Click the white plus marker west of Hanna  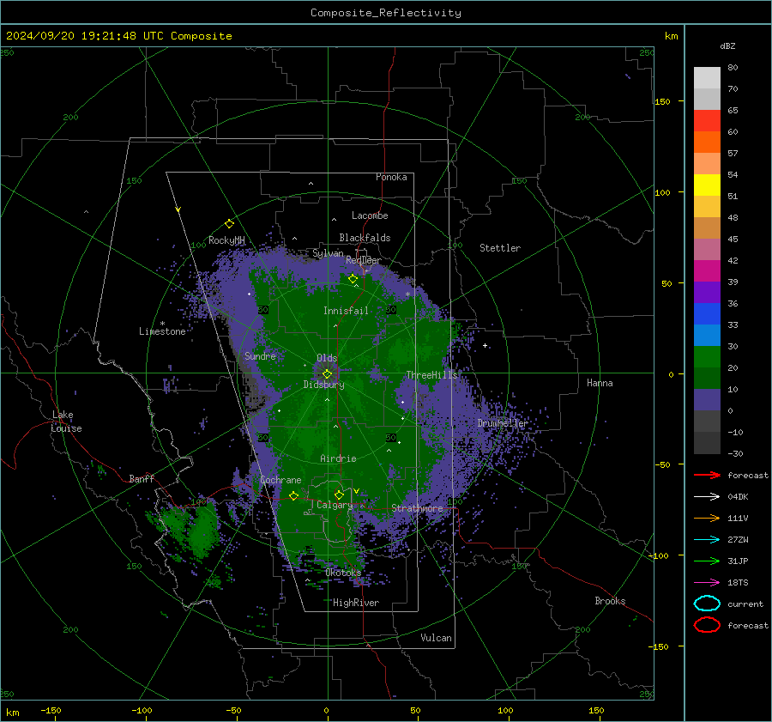click(x=485, y=346)
